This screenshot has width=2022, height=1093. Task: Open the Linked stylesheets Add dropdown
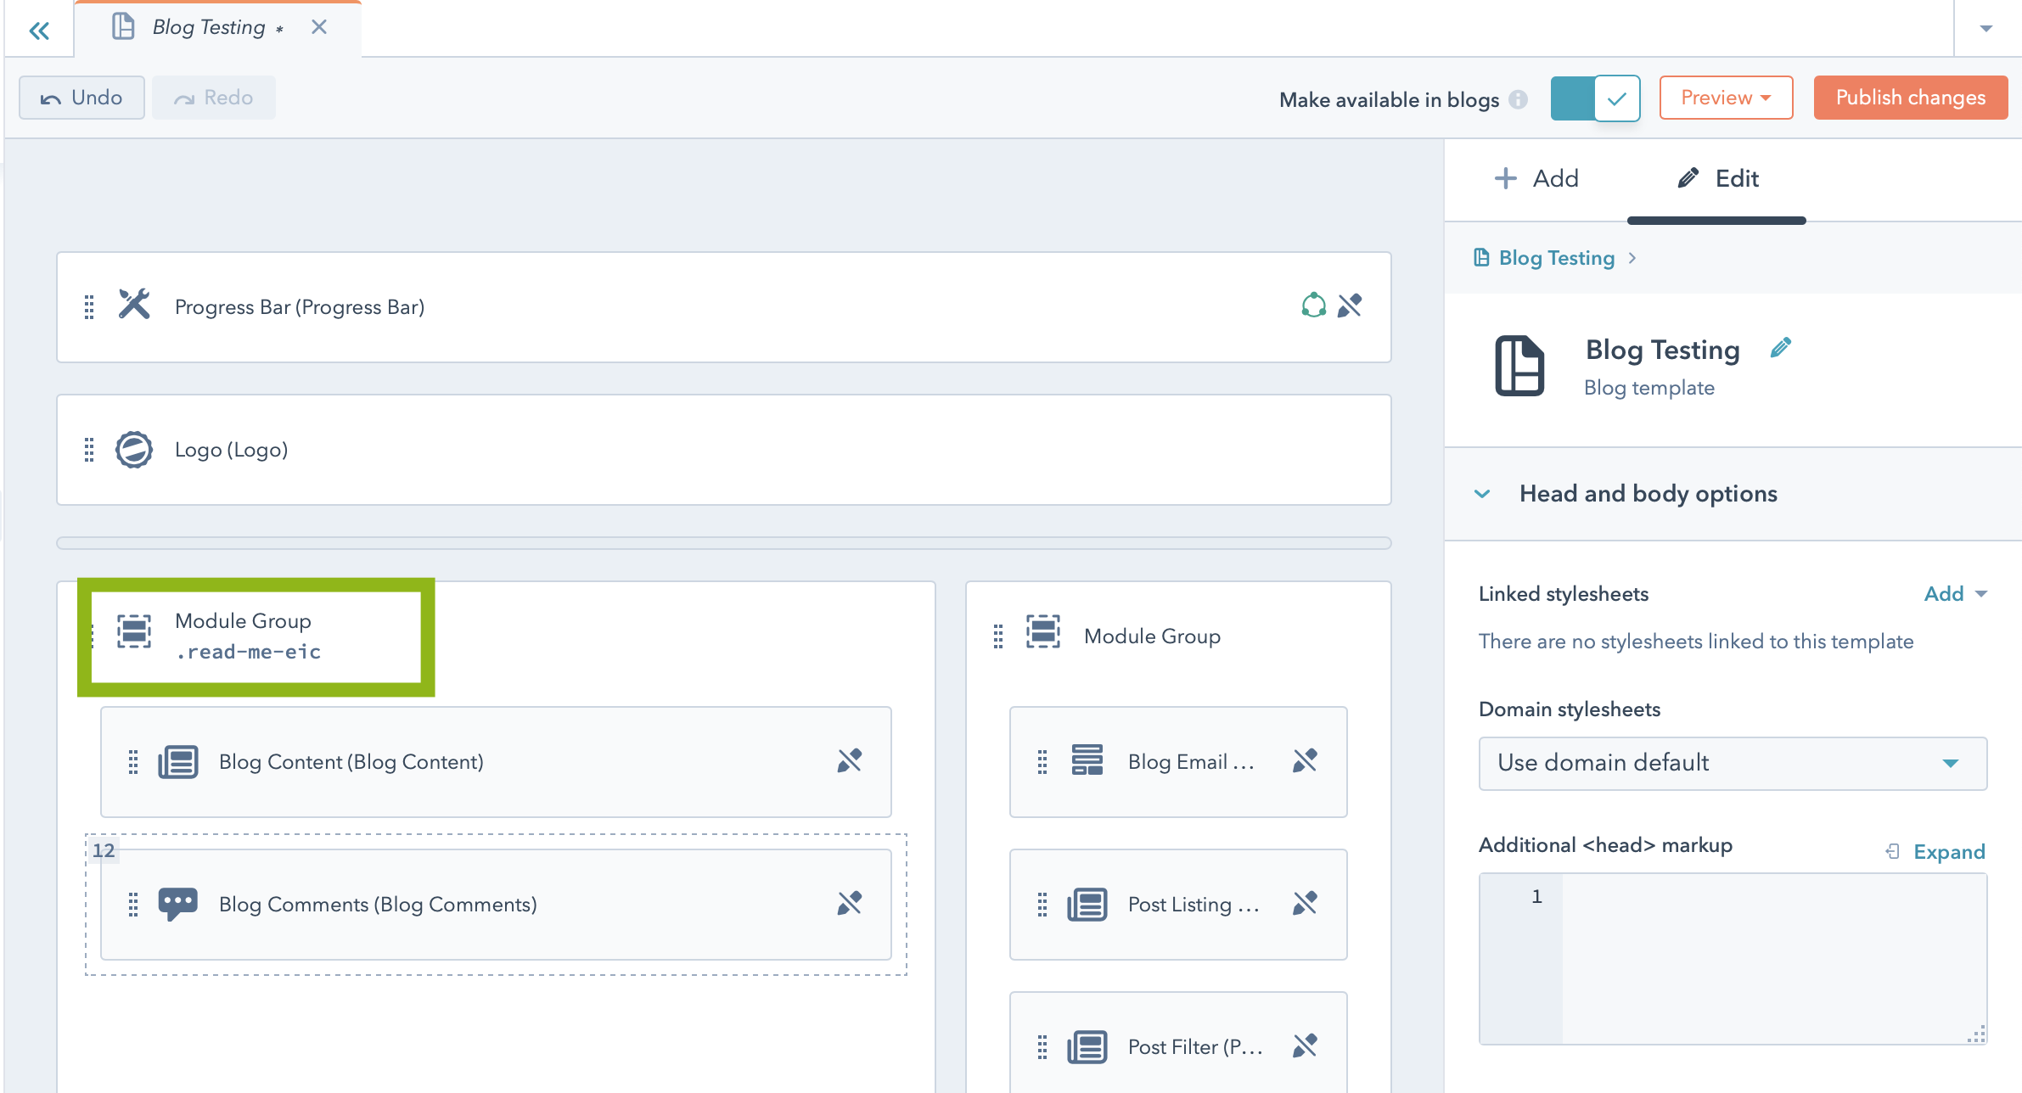(x=1955, y=594)
